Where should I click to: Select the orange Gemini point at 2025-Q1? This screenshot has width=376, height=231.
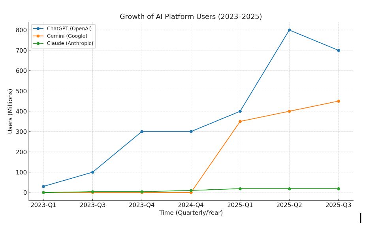click(x=240, y=121)
